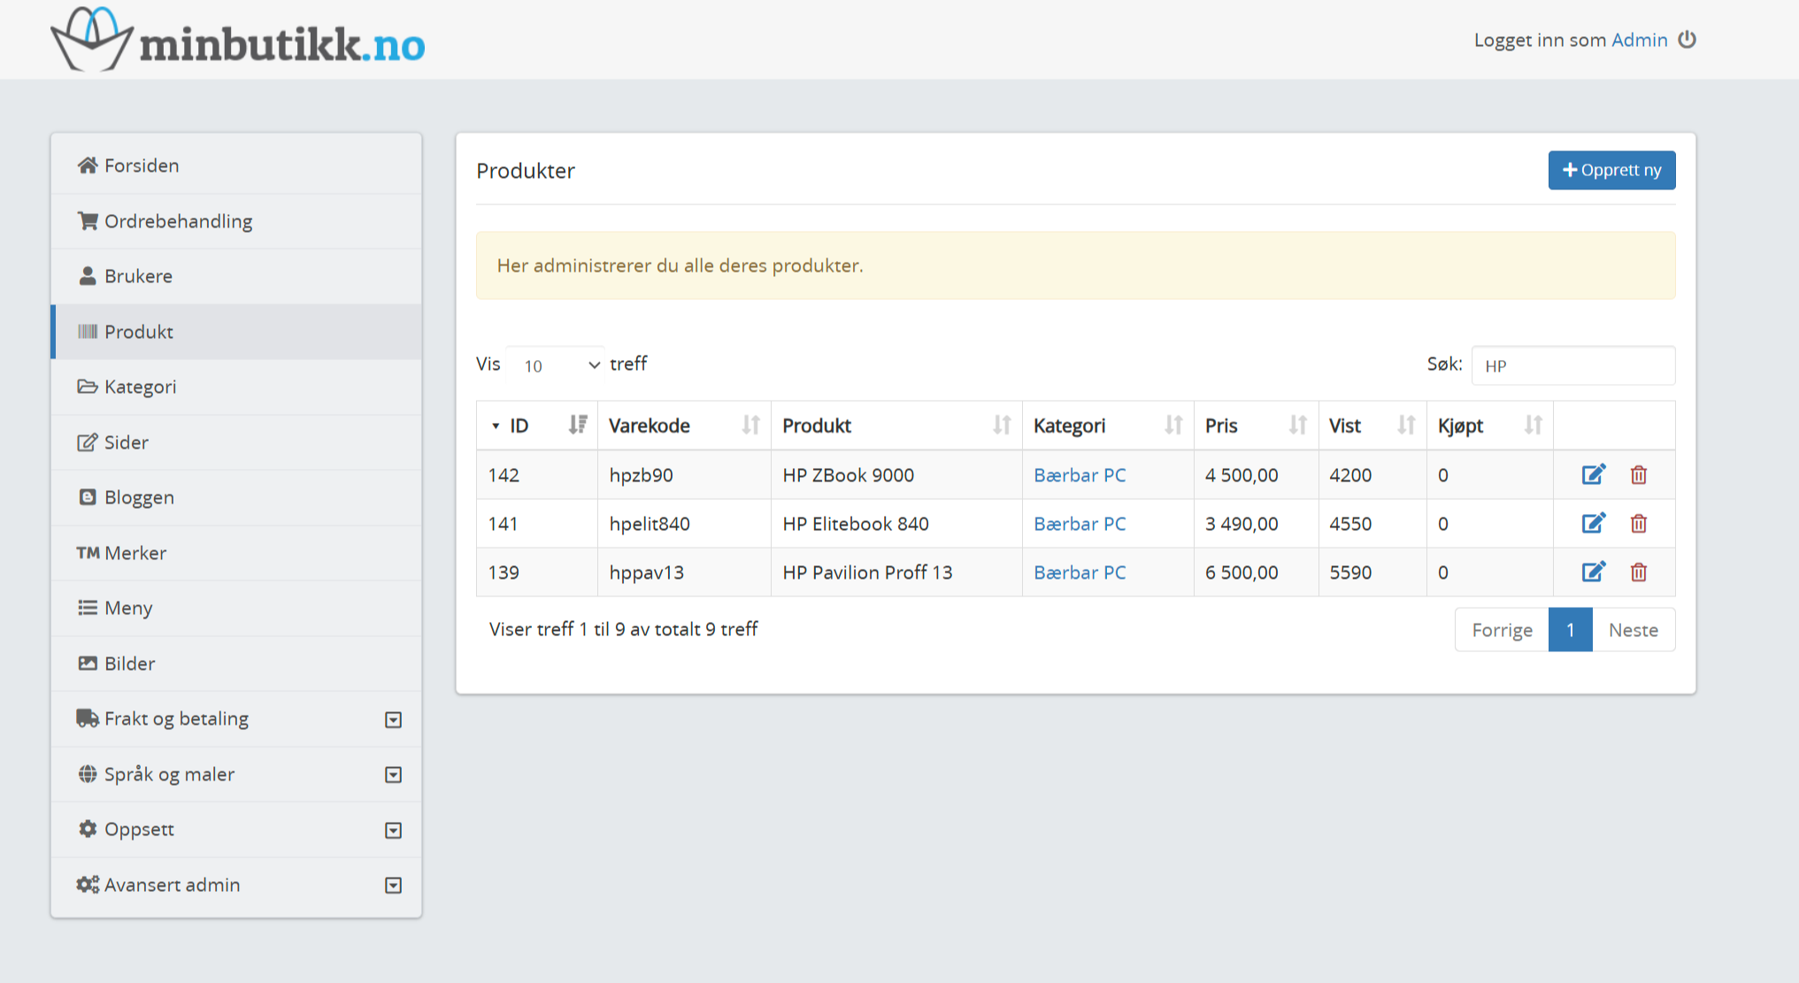
Task: Open Ordrebehandling in the sidebar
Action: coord(178,221)
